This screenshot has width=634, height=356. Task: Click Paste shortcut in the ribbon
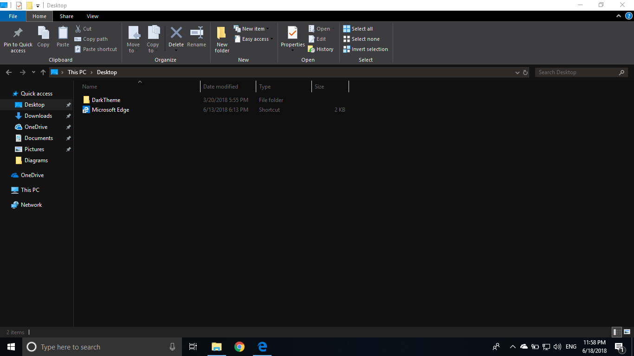point(96,49)
